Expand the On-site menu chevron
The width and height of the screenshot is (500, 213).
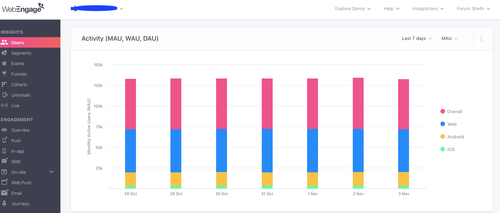click(x=51, y=172)
